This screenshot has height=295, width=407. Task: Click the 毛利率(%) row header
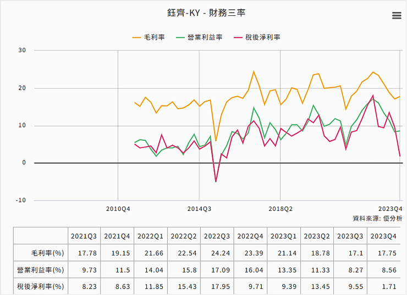48,253
